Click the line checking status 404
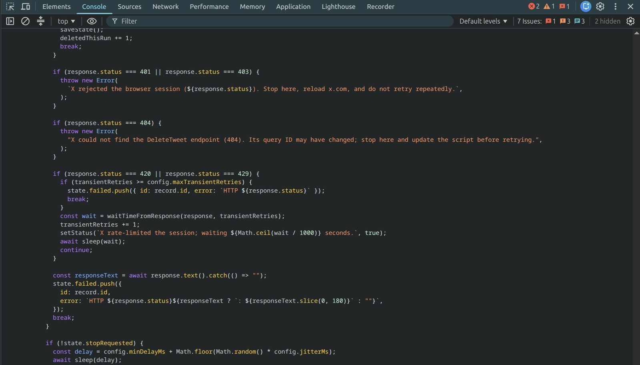640x365 pixels. coord(107,123)
